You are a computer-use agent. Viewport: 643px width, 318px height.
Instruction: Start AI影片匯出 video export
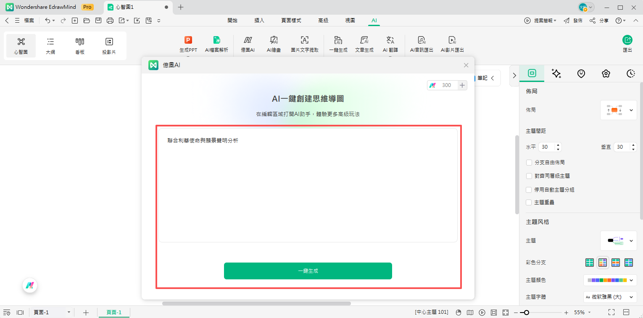point(452,43)
